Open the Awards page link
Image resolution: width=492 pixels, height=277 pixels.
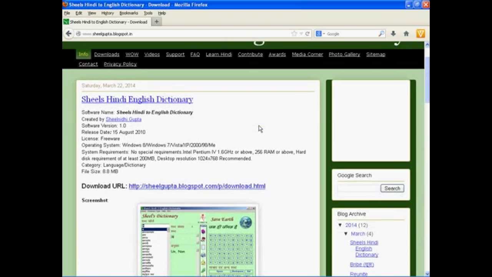277,54
